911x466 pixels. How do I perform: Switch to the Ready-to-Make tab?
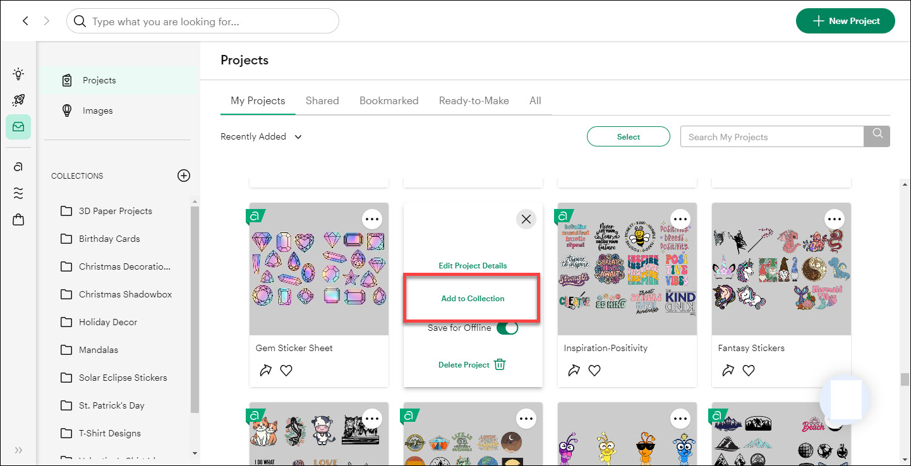tap(474, 100)
